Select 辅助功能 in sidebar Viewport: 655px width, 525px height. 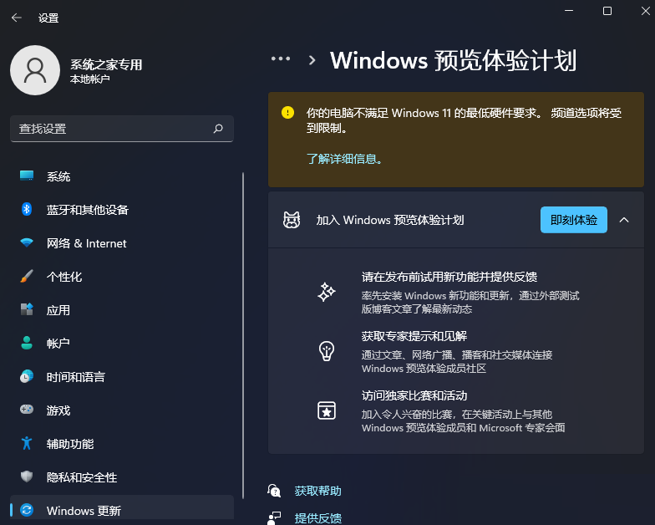click(x=122, y=444)
